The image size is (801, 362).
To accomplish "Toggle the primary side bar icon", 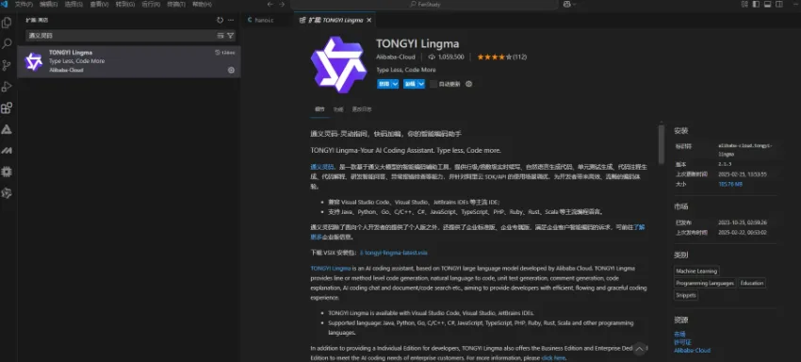I will (756, 4).
